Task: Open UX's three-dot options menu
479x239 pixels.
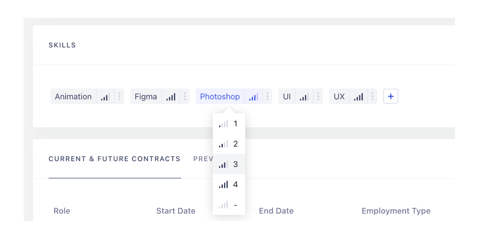Action: pos(372,96)
